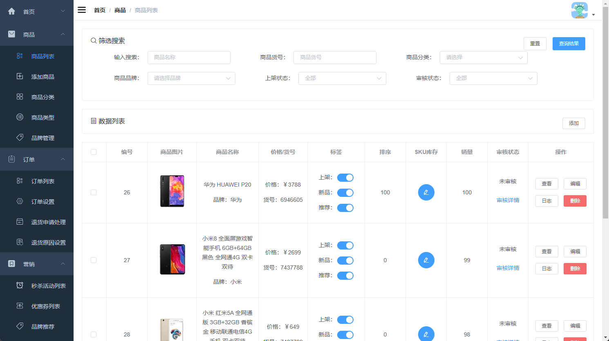Open 添加商品 from the sidebar

coord(43,77)
